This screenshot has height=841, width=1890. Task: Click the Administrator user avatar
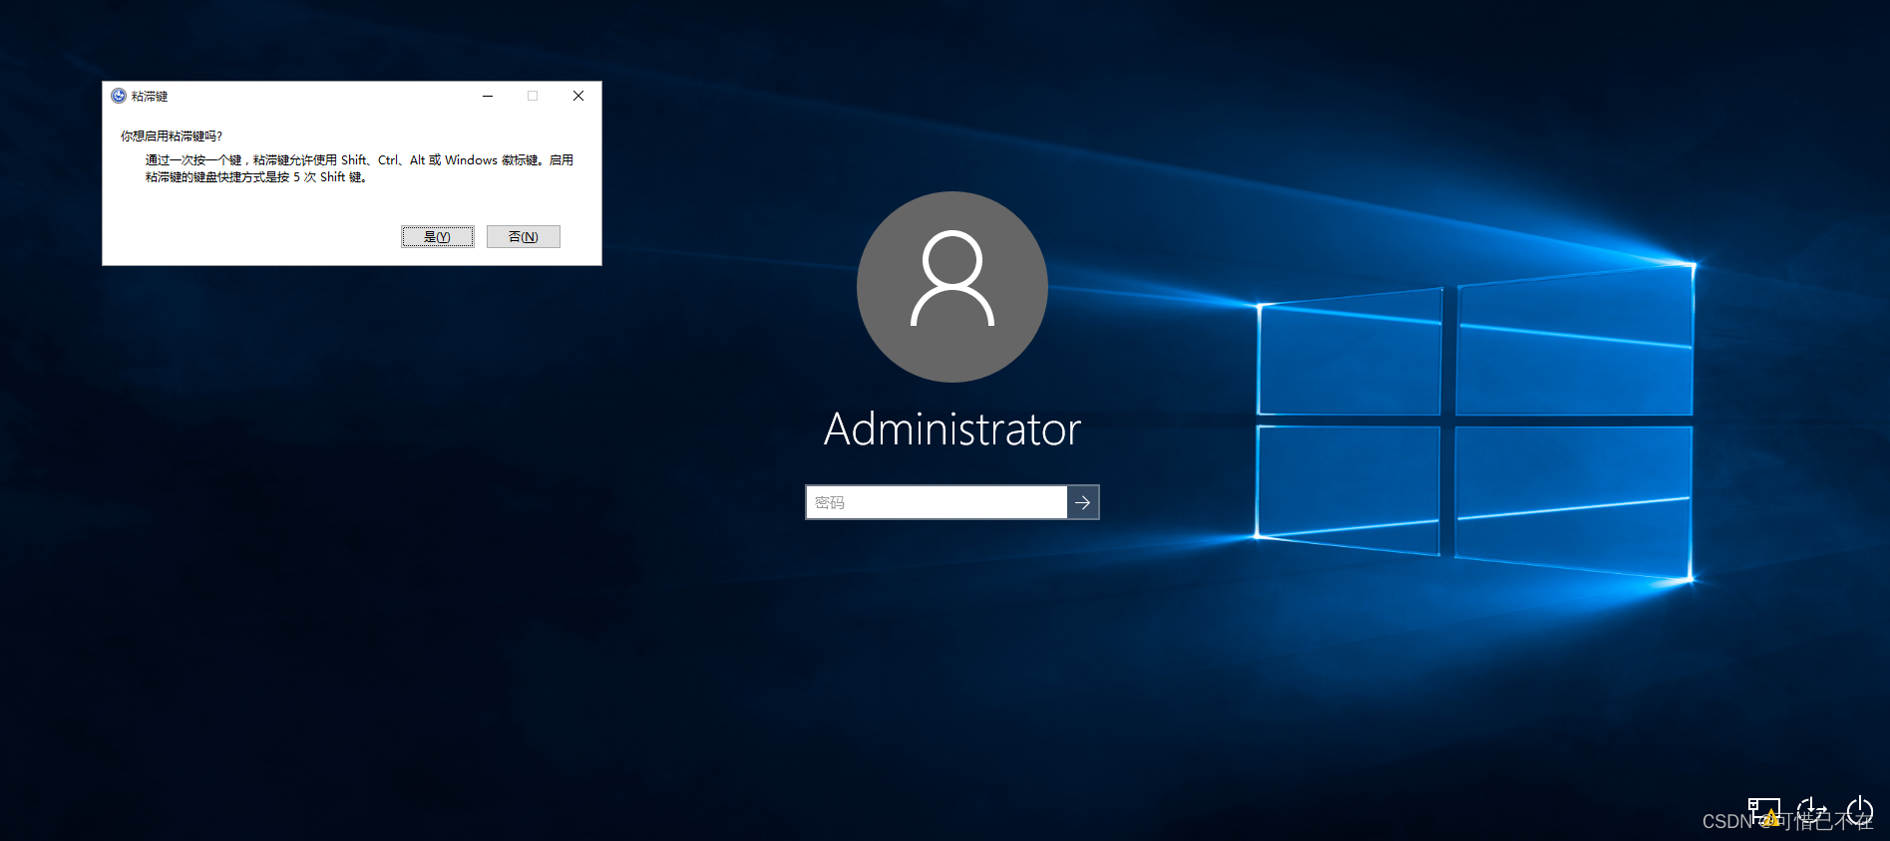tap(952, 287)
